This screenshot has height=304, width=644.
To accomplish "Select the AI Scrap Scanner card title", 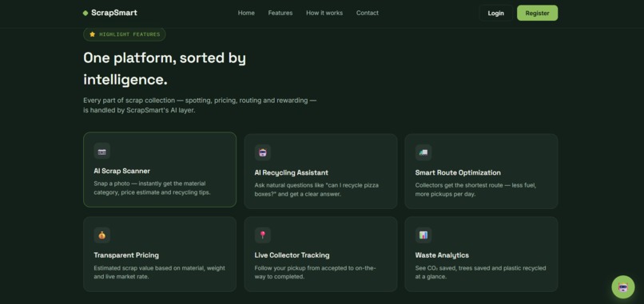I will 122,171.
